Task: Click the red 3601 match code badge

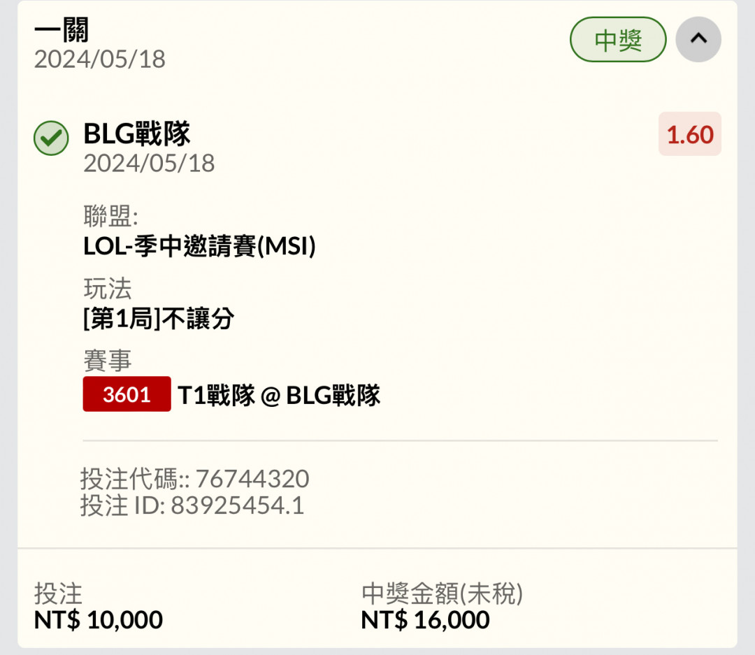Action: click(127, 394)
